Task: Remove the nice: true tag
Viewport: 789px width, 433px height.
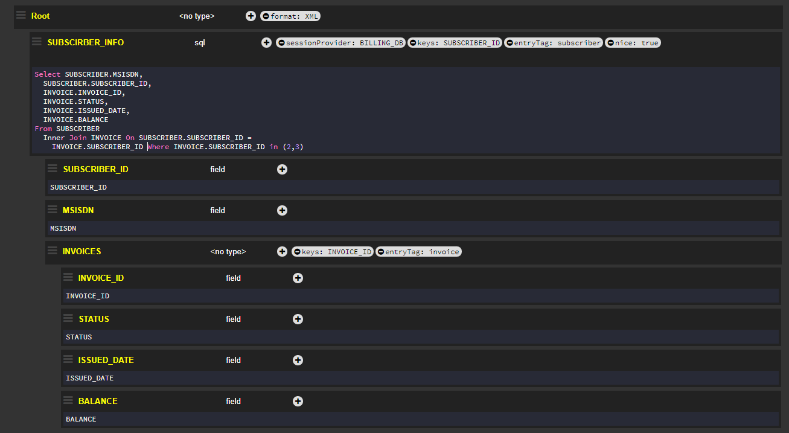Action: (610, 43)
